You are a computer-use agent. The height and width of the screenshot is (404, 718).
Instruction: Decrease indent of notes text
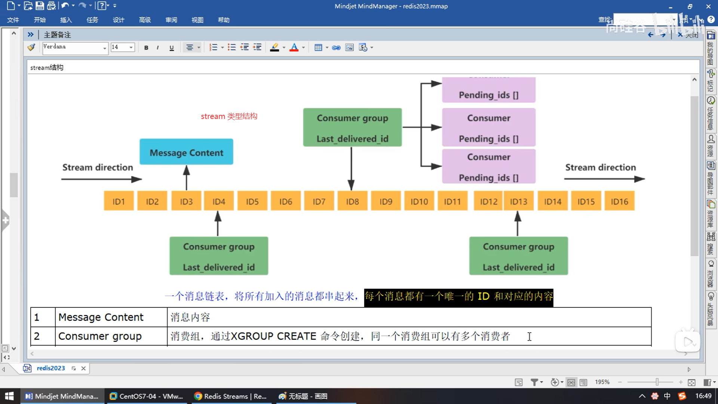click(245, 48)
